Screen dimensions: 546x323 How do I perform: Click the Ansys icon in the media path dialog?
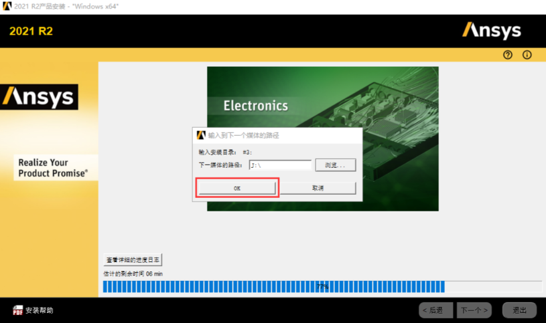(201, 135)
